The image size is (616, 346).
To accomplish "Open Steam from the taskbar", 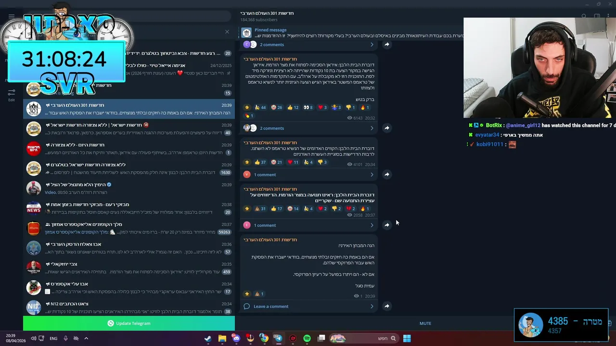I will pyautogui.click(x=208, y=338).
